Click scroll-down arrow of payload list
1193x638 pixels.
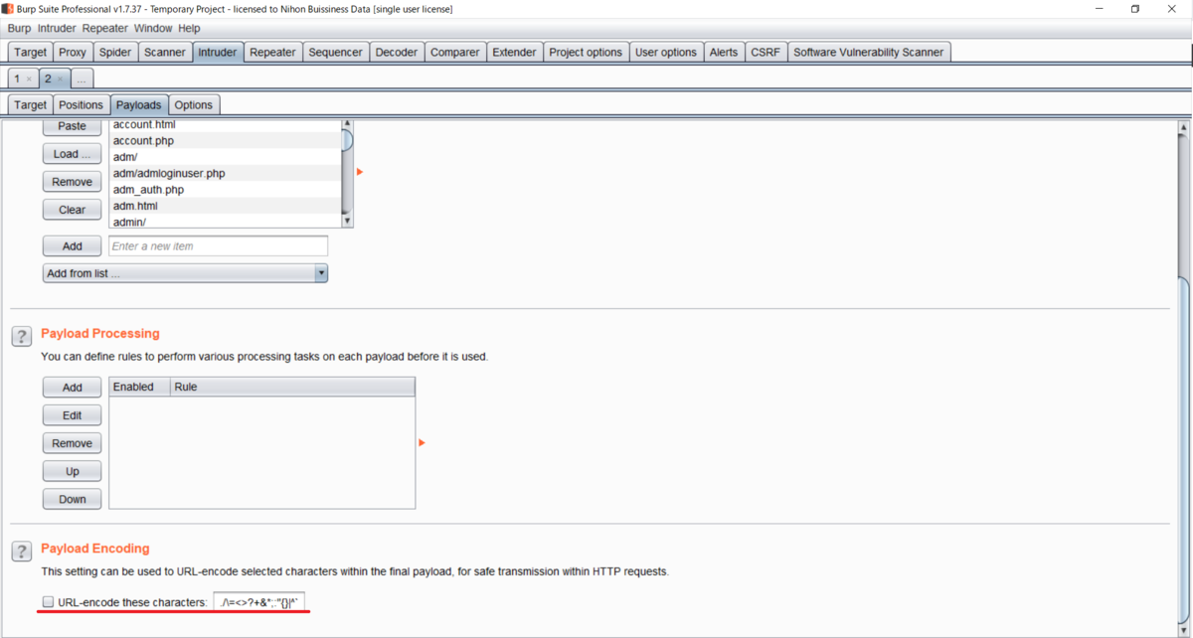(347, 222)
